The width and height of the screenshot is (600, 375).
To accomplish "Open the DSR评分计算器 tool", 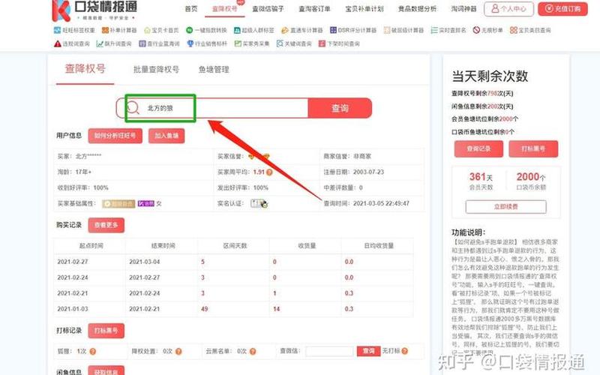I will tap(353, 30).
